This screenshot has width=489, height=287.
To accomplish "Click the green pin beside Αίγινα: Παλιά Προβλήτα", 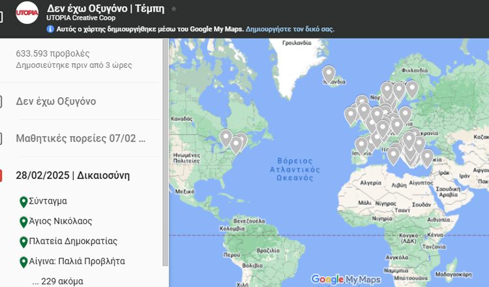I will [x=23, y=262].
